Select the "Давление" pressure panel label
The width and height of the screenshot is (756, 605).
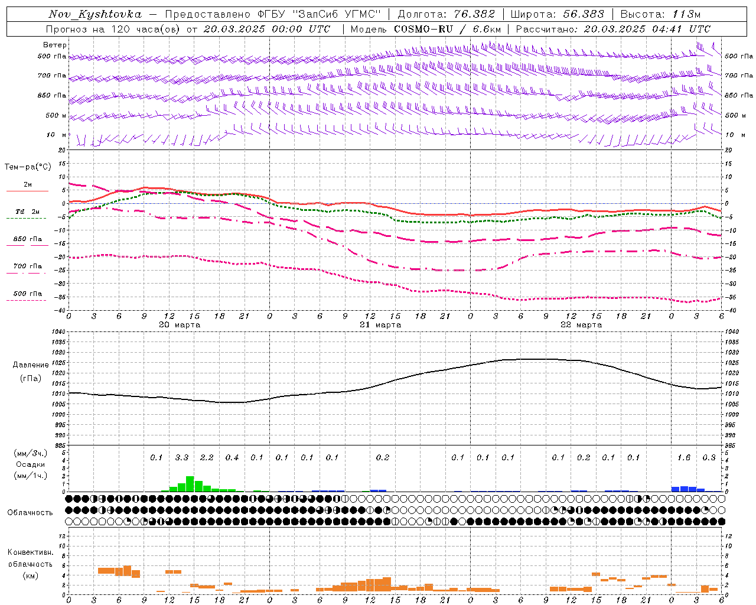[x=31, y=365]
